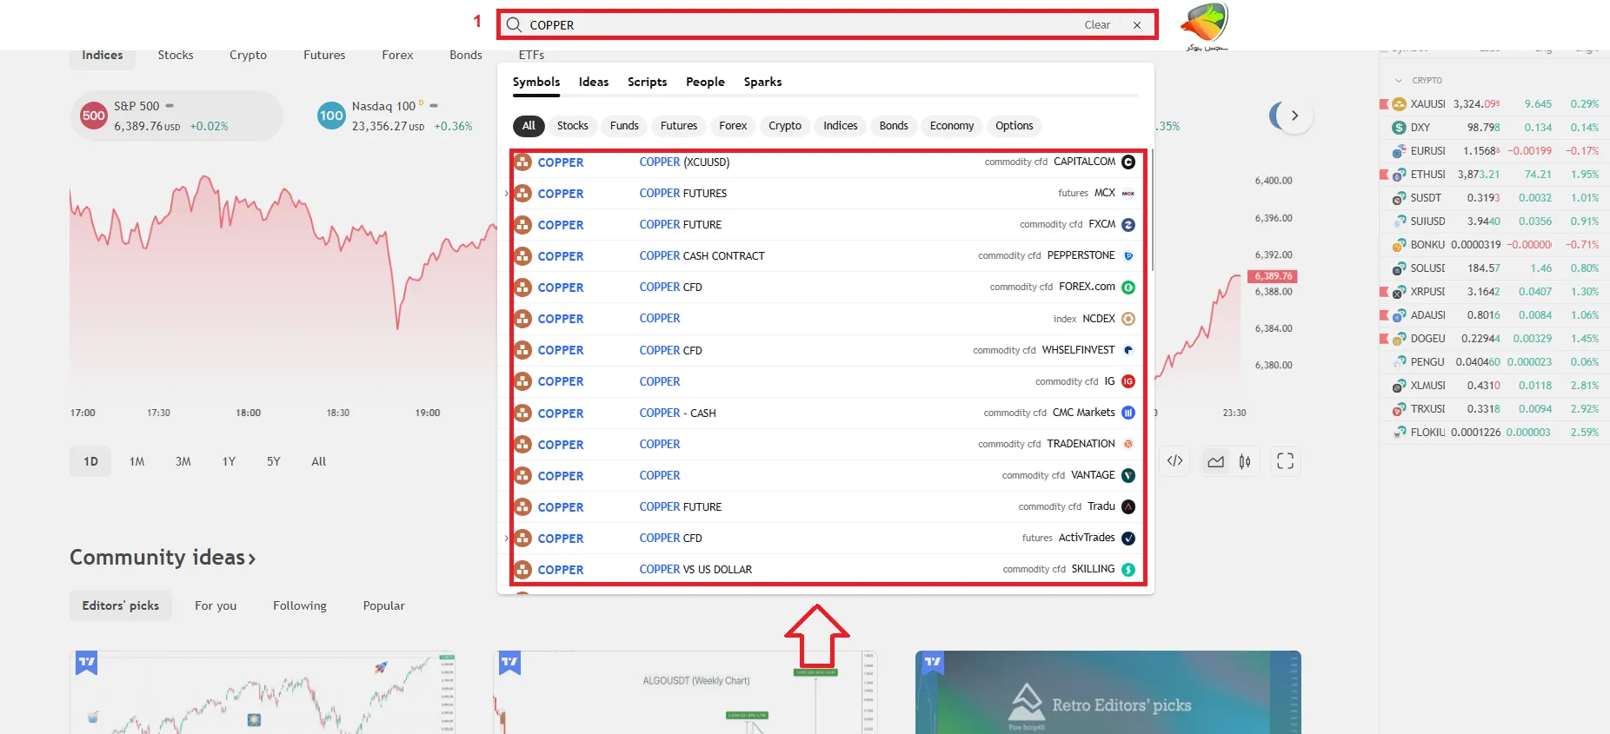1610x734 pixels.
Task: Collapse the CRYPTO watchlist section
Action: (1399, 81)
